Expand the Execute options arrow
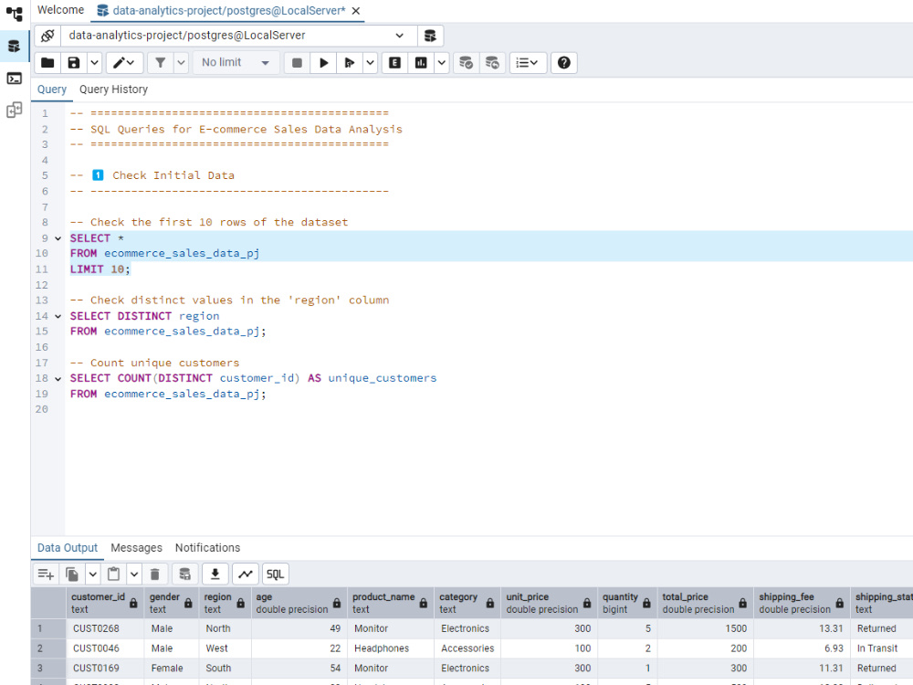Image resolution: width=913 pixels, height=685 pixels. pyautogui.click(x=370, y=62)
